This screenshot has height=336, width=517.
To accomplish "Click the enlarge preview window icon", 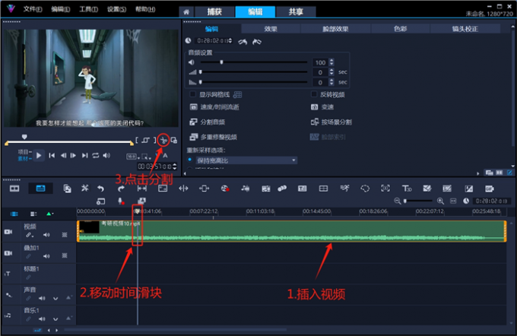I will tap(174, 141).
